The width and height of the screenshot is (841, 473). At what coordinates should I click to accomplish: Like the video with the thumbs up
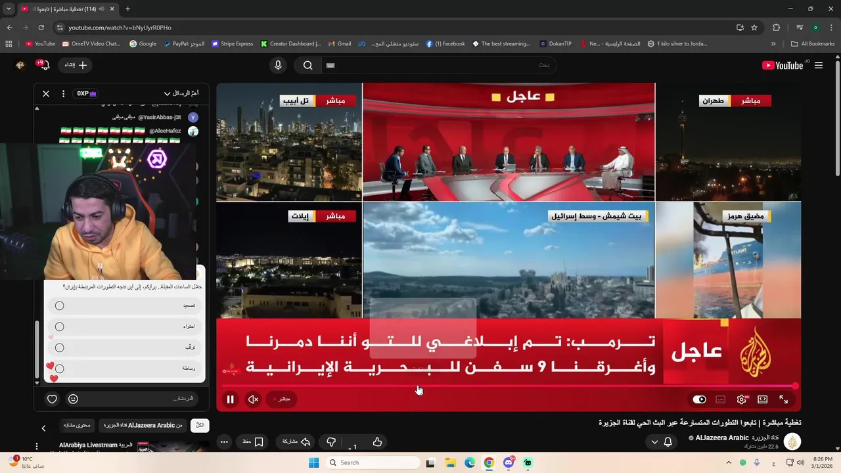tap(377, 442)
